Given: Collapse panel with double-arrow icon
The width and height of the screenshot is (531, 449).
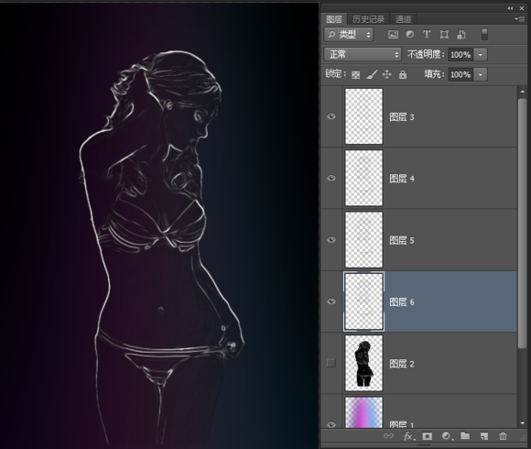Looking at the screenshot, I should [x=510, y=8].
